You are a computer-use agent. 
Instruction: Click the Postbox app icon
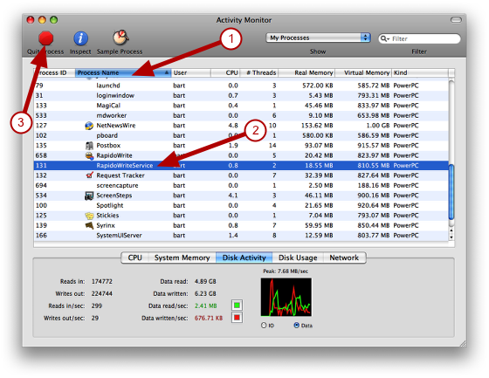(89, 146)
